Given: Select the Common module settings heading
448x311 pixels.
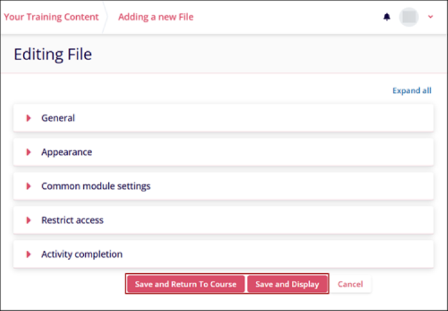Looking at the screenshot, I should [x=96, y=186].
